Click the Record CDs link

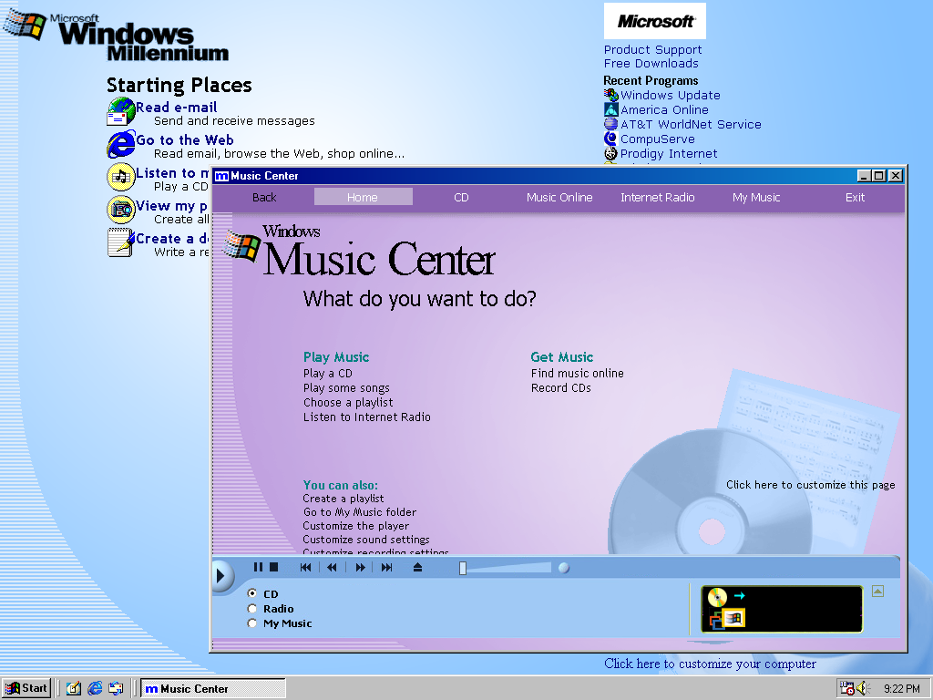click(561, 388)
